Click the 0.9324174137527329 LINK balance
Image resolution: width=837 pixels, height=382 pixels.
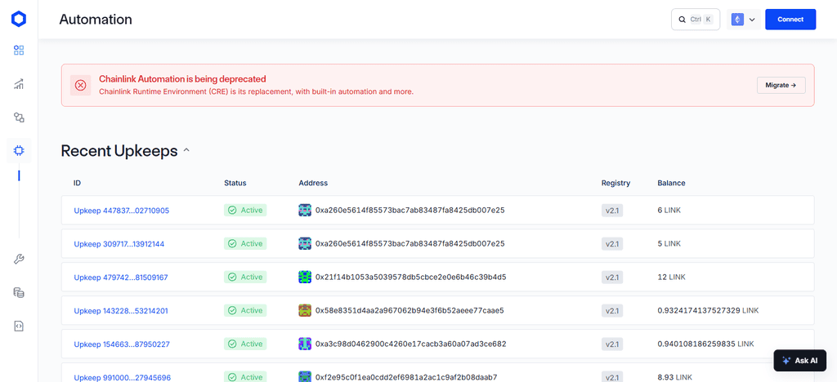[708, 310]
